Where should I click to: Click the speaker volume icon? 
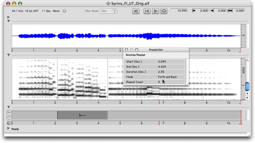coord(136,11)
